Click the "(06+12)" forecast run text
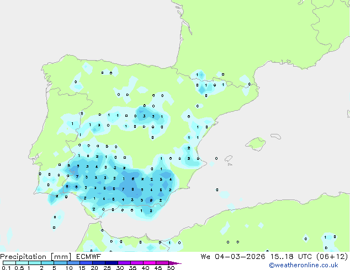The width and height of the screenshot is (350, 270). click(x=332, y=257)
